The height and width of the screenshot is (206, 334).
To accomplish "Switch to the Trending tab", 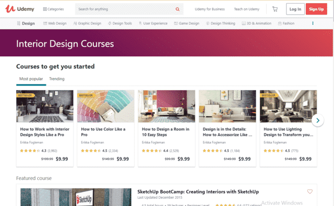I will (x=57, y=79).
